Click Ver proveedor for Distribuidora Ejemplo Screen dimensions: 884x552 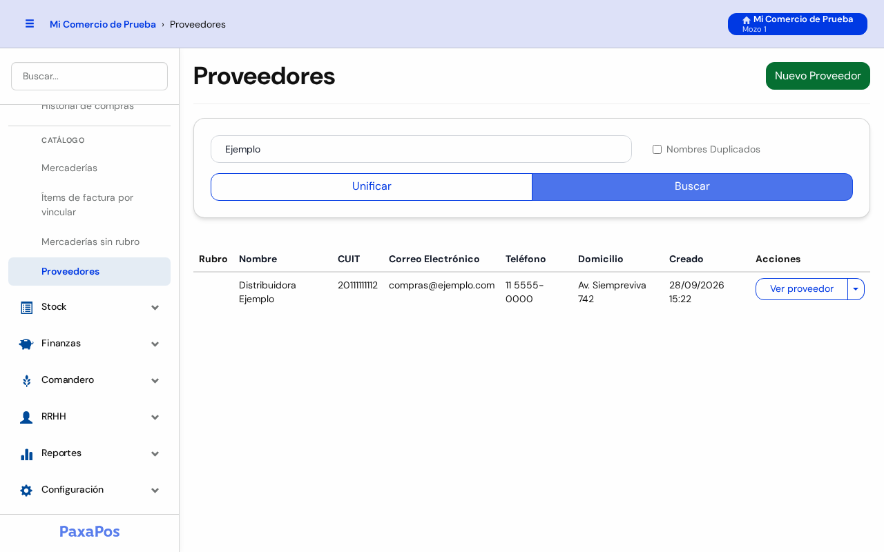coord(801,289)
